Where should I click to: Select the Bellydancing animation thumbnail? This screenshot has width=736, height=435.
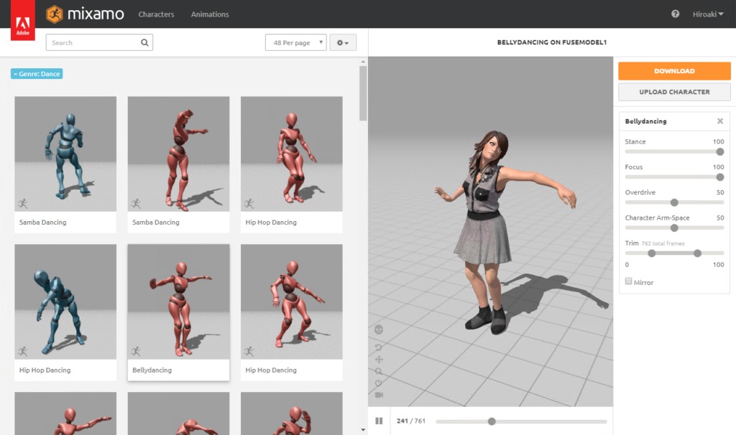coord(178,301)
